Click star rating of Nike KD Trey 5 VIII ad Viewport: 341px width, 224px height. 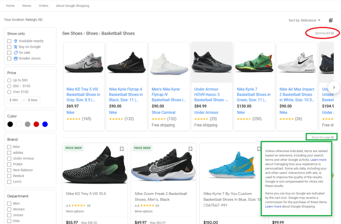(x=74, y=119)
